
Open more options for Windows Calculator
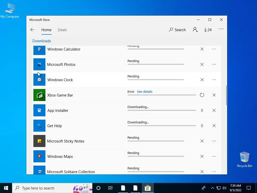coord(214,49)
